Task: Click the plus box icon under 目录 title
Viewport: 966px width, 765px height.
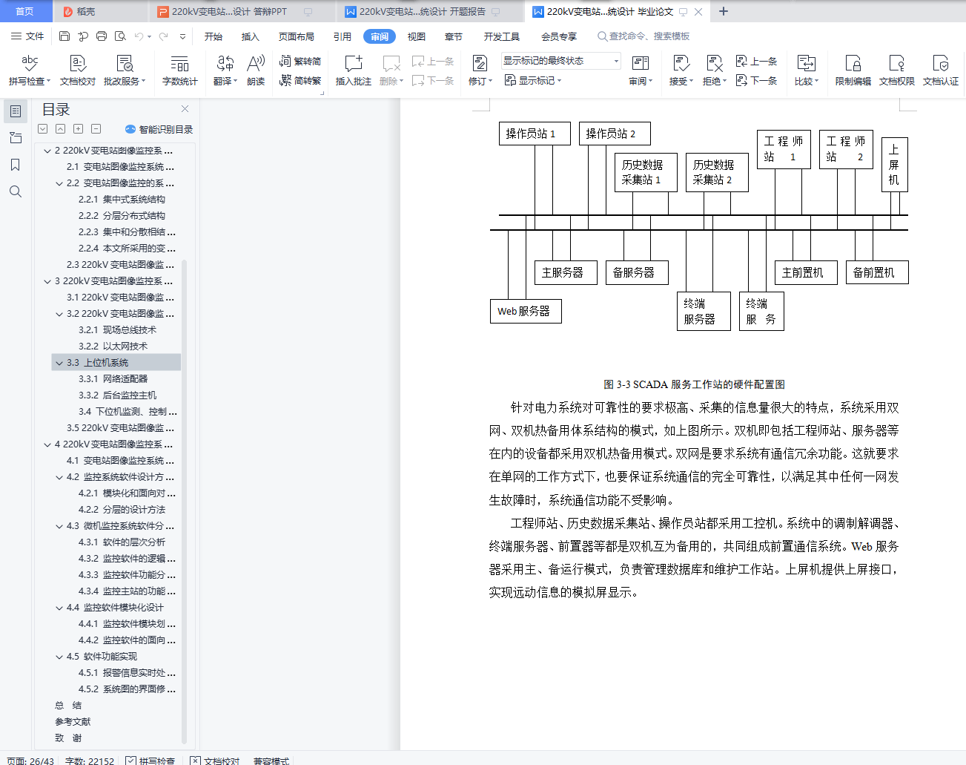Action: click(x=79, y=129)
